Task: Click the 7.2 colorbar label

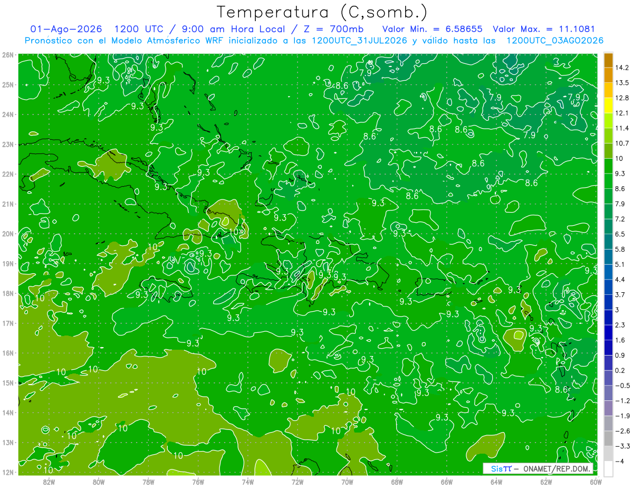Action: 620,219
